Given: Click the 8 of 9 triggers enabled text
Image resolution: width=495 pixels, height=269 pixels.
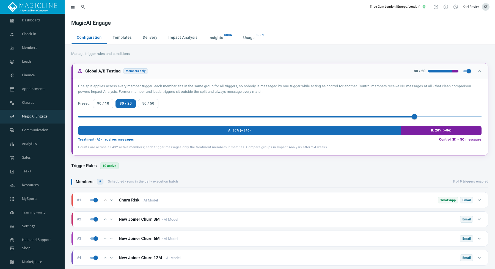Looking at the screenshot, I should coord(471,181).
